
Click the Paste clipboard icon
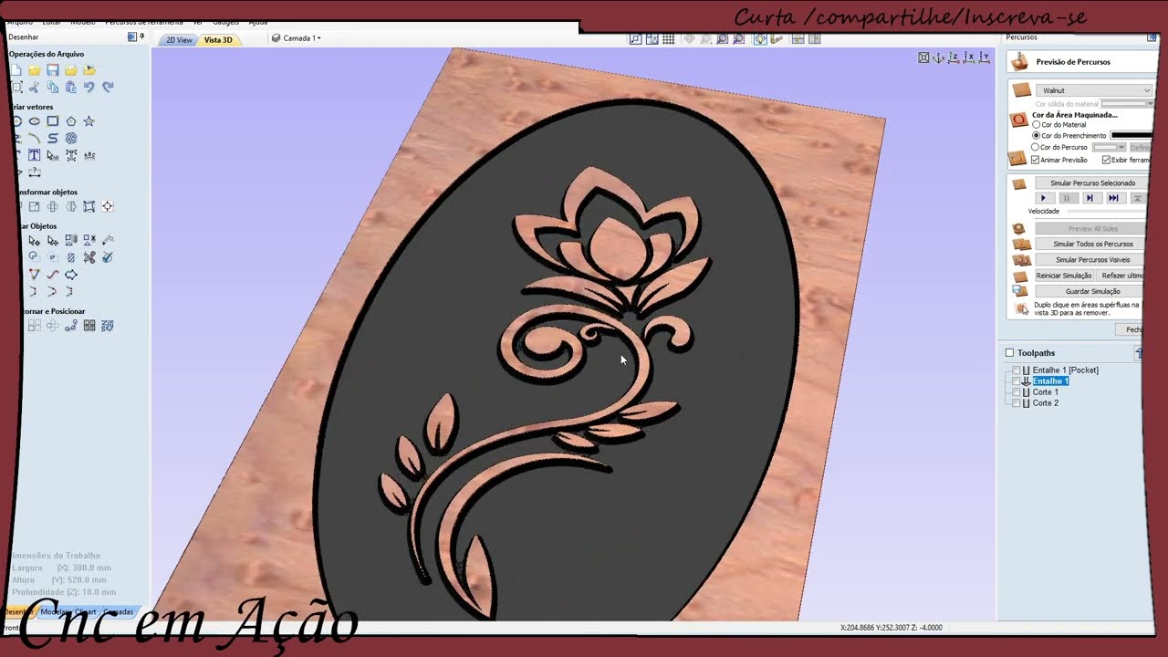point(71,88)
